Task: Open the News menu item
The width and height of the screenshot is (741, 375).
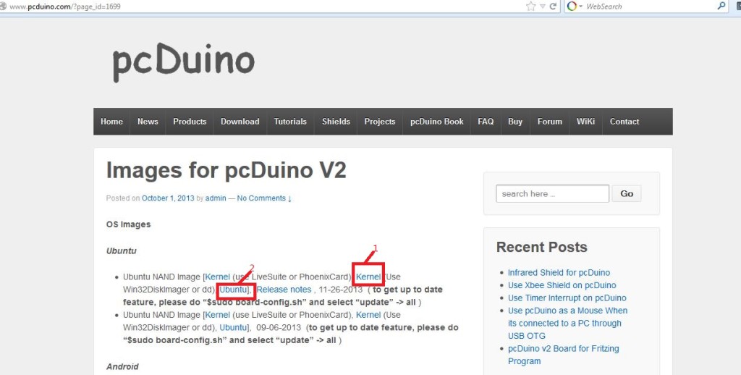Action: tap(148, 122)
